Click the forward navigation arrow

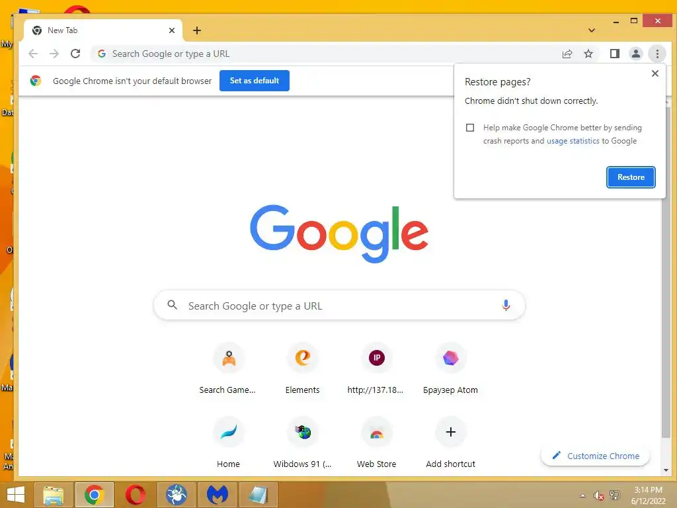(x=54, y=54)
